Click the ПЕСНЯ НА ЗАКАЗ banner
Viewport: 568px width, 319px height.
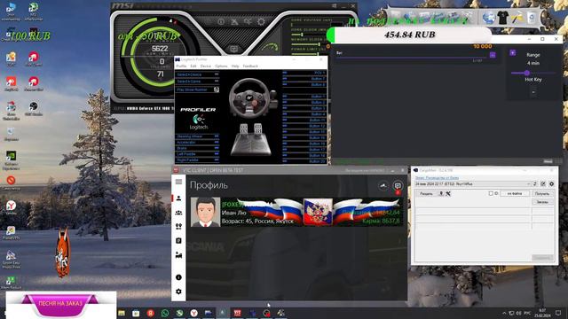(59, 304)
